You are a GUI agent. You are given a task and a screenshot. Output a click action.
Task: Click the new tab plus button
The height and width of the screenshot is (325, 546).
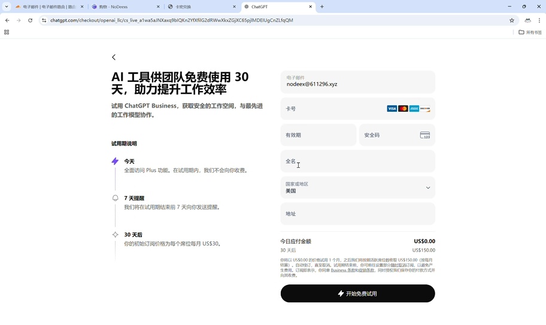click(322, 7)
